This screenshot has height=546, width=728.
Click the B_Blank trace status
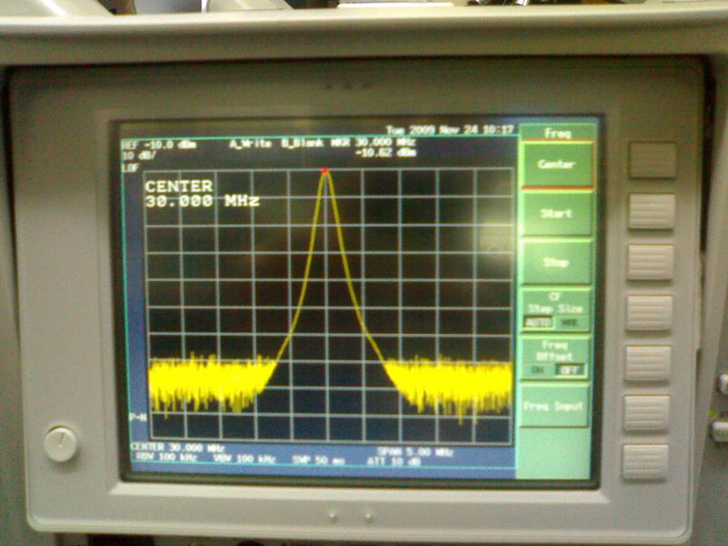point(302,143)
